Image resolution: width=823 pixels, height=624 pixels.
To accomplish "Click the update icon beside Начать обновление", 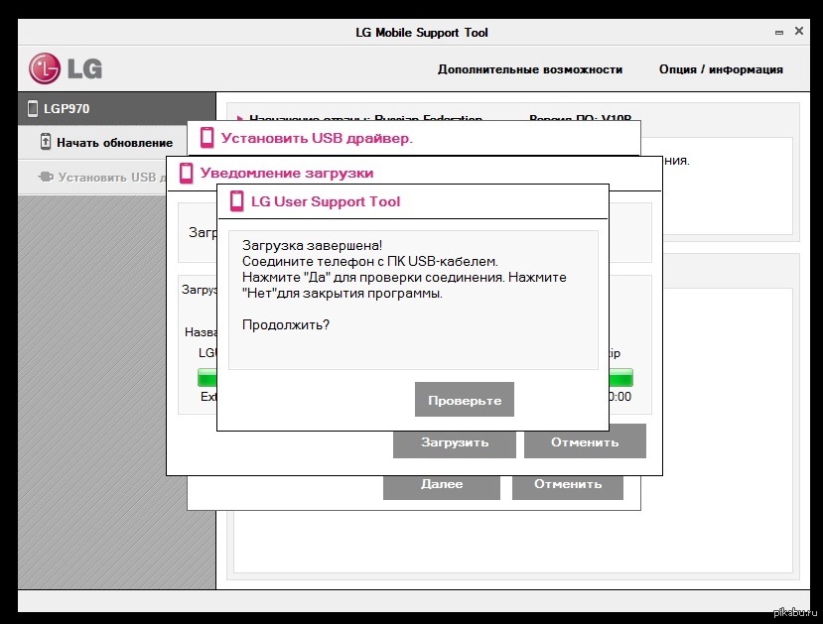I will 46,142.
